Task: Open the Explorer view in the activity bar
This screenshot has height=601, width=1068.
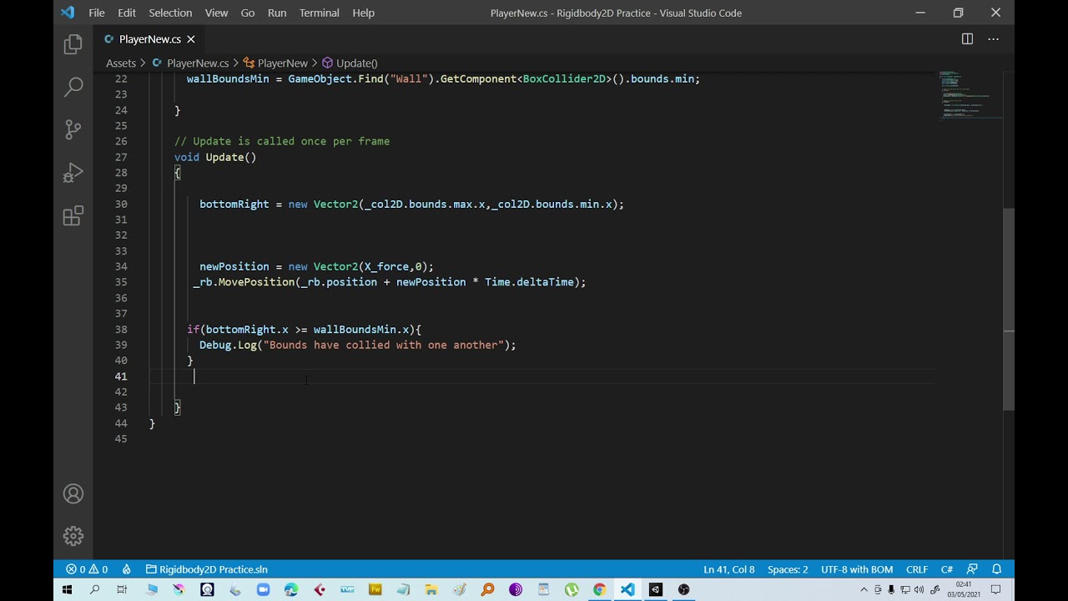Action: coord(73,43)
